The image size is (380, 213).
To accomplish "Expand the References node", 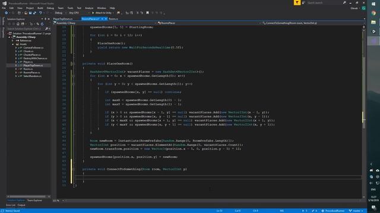I will pos(13,41).
